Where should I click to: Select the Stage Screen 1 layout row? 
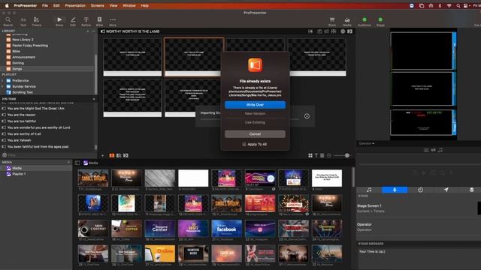pos(419,208)
